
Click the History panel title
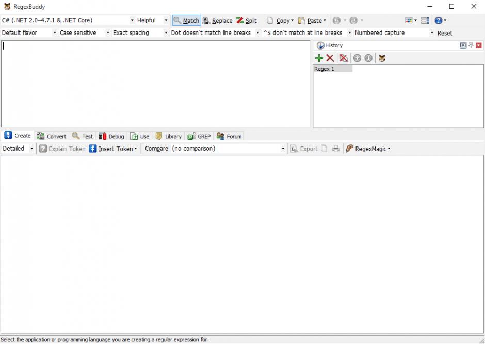tap(334, 45)
